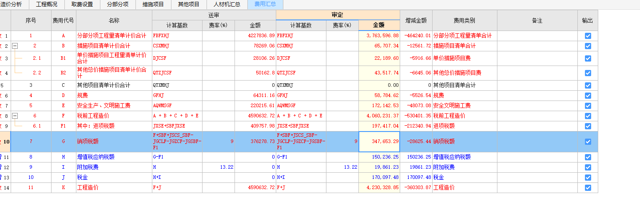The width and height of the screenshot is (640, 213).
Task: Click the 送审 basis cell AQWMSGF
Action: tap(177, 106)
